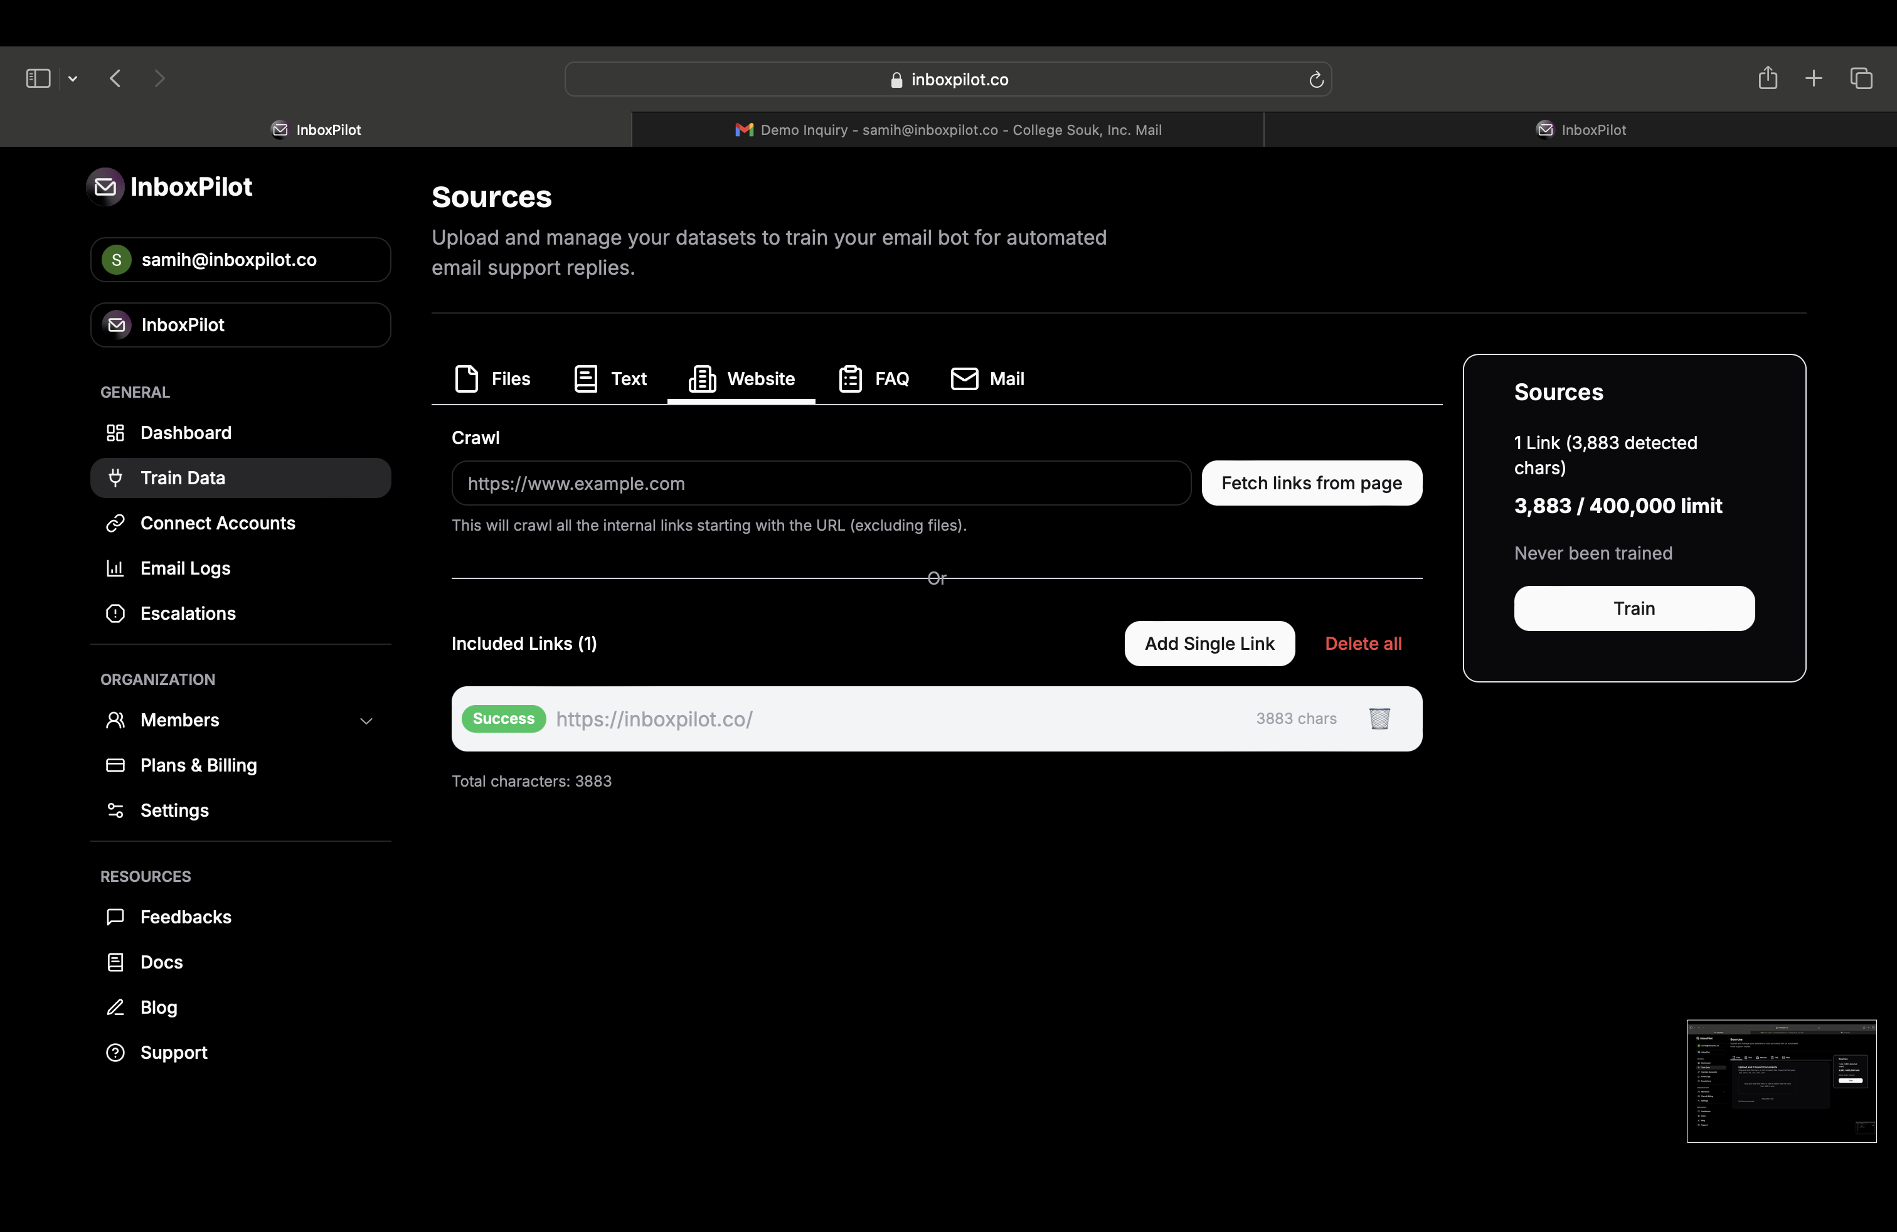Image resolution: width=1897 pixels, height=1232 pixels.
Task: Switch to the Mail sources tab
Action: tap(987, 380)
